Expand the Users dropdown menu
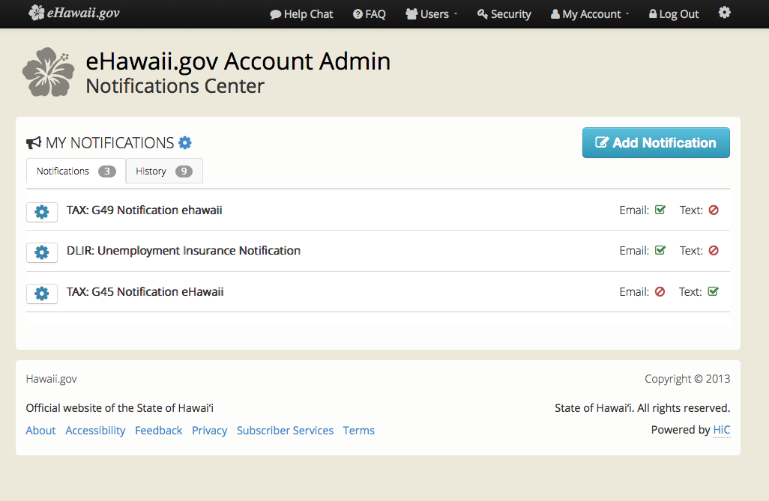The image size is (769, 501). tap(431, 13)
